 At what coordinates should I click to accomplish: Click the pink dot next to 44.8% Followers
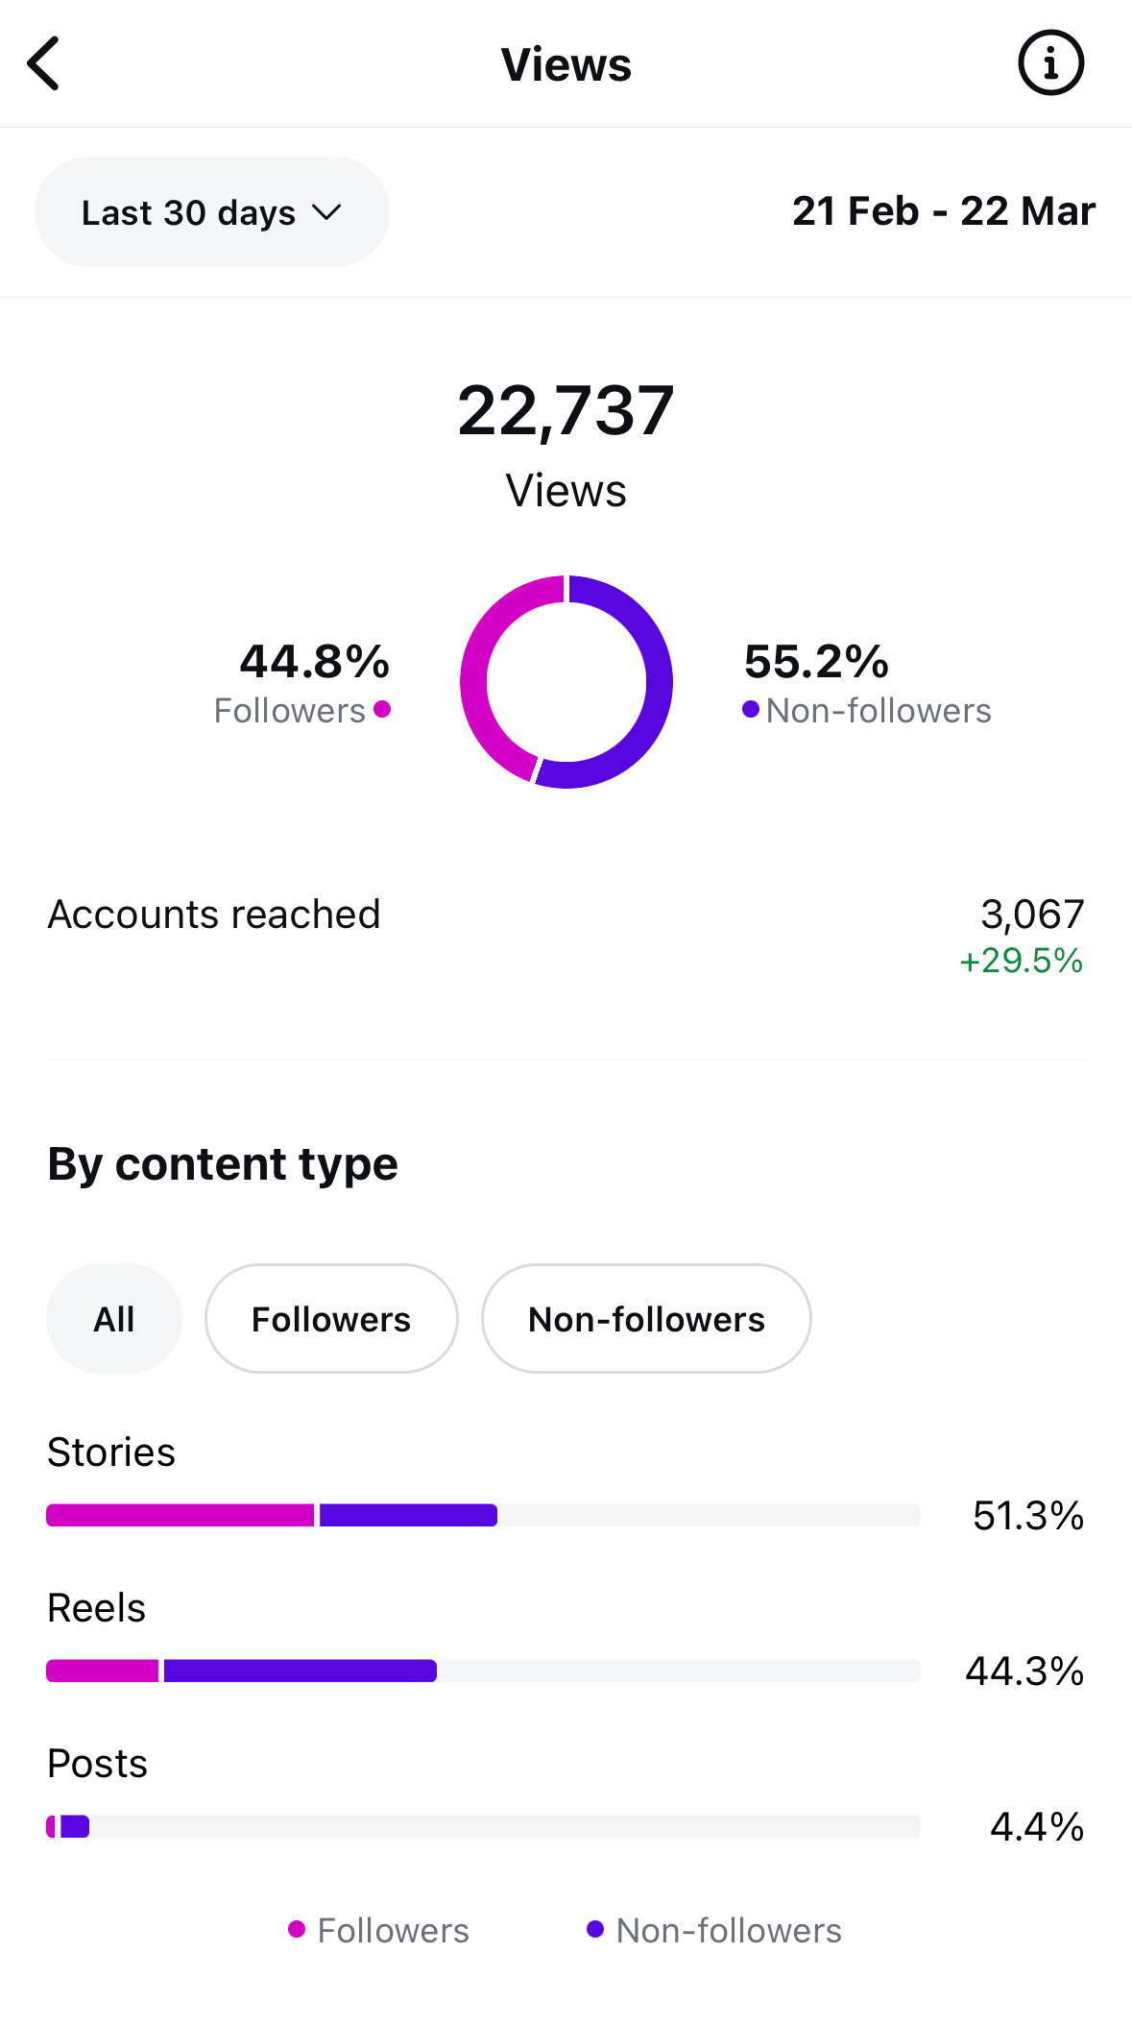382,710
